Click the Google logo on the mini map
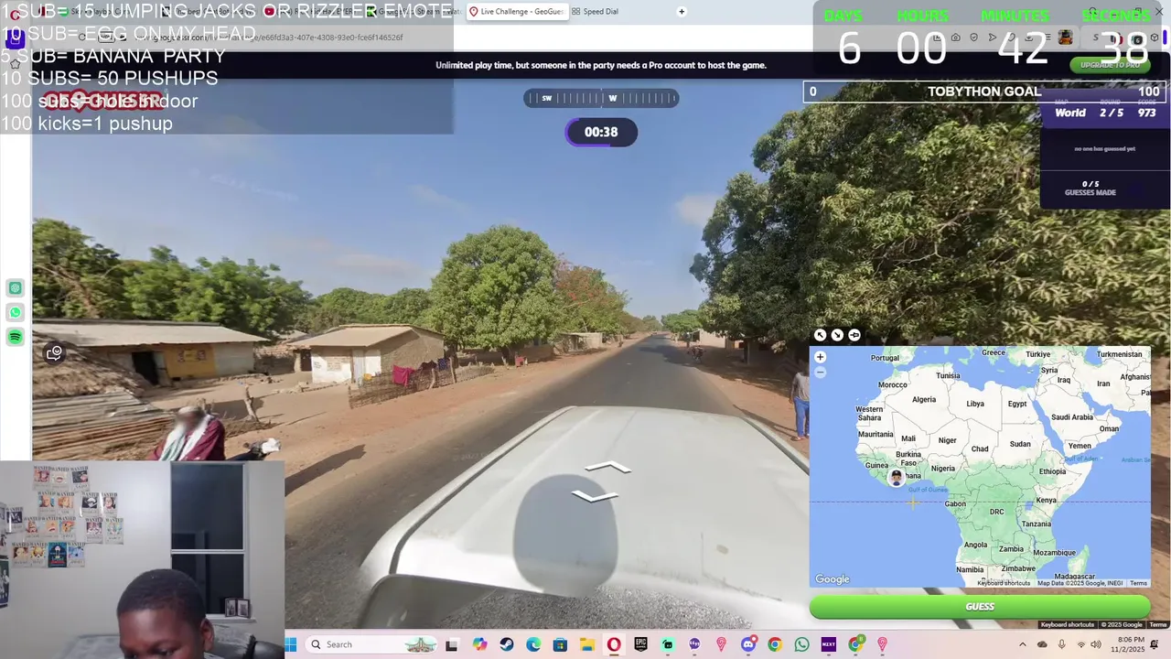1171x659 pixels. 833,578
